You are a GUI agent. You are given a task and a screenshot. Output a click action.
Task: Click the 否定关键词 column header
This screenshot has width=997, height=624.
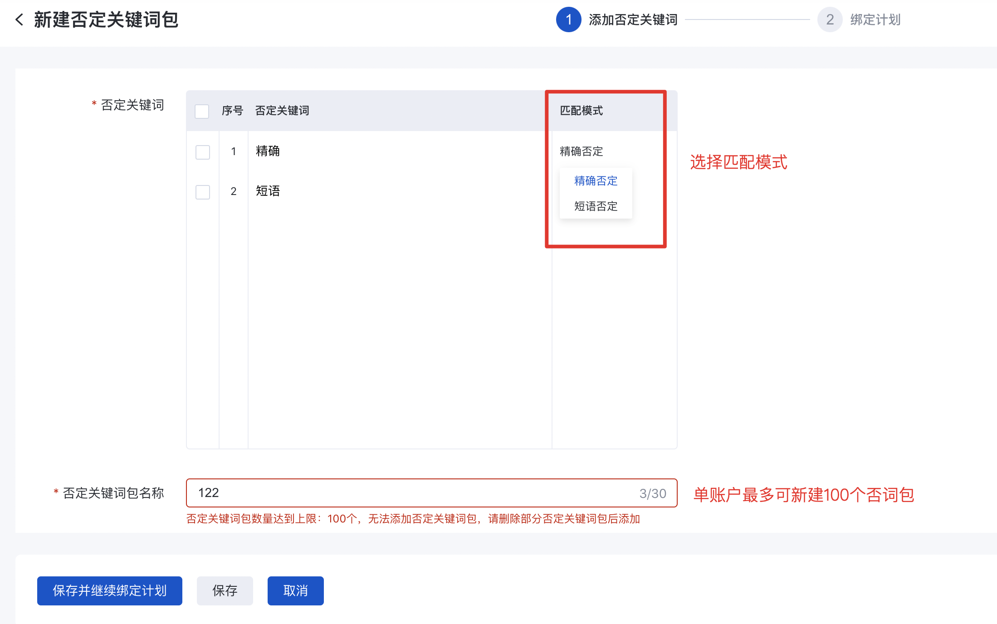tap(282, 111)
